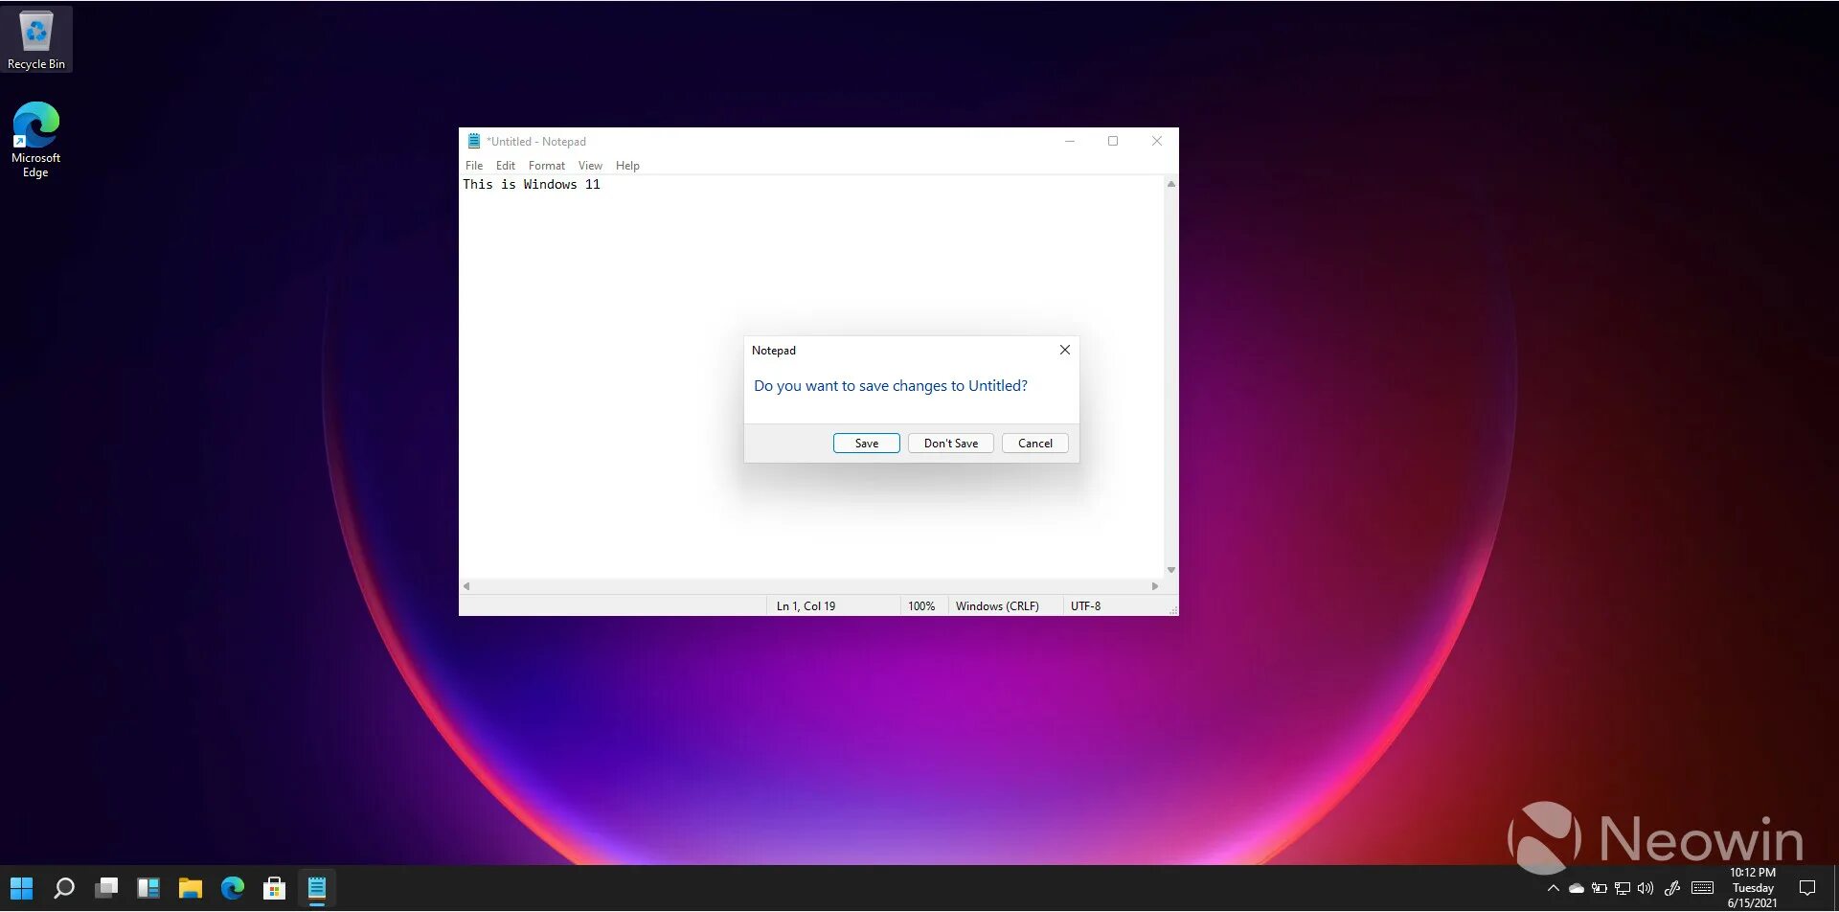Open the taskbar Search icon
1839x912 pixels.
64,888
